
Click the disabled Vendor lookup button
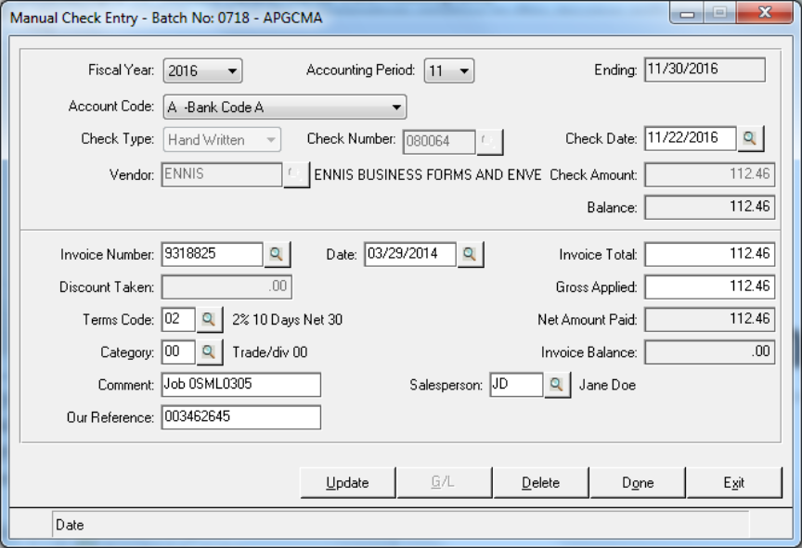tap(296, 175)
